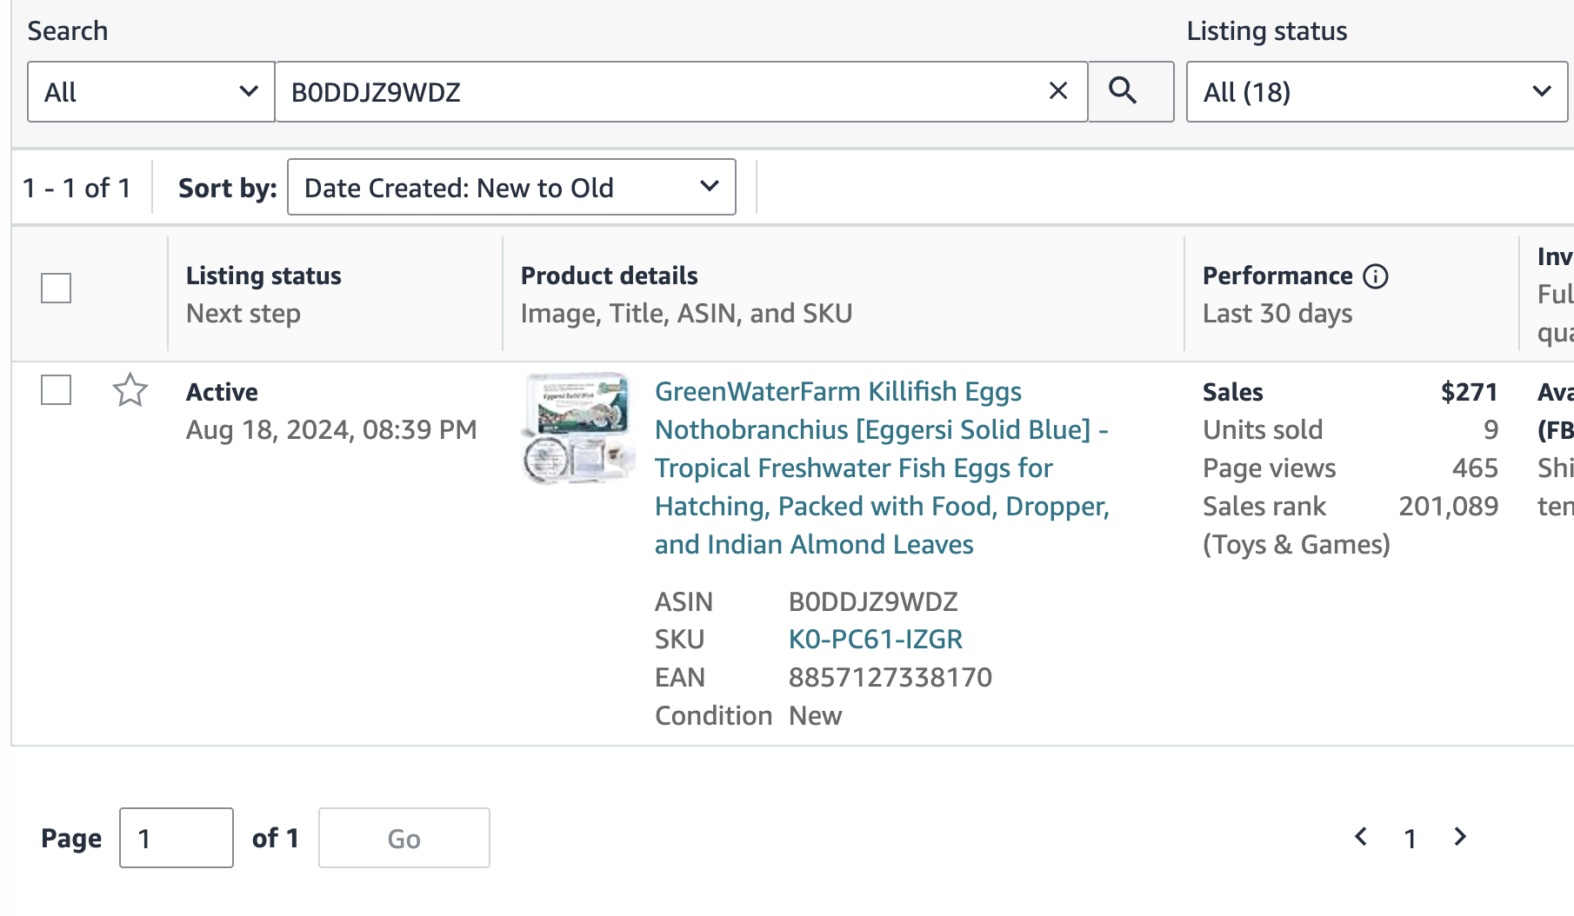The height and width of the screenshot is (916, 1574).
Task: Click the ASIN value B0DDJZ9WDZ in product details
Action: pos(873,601)
